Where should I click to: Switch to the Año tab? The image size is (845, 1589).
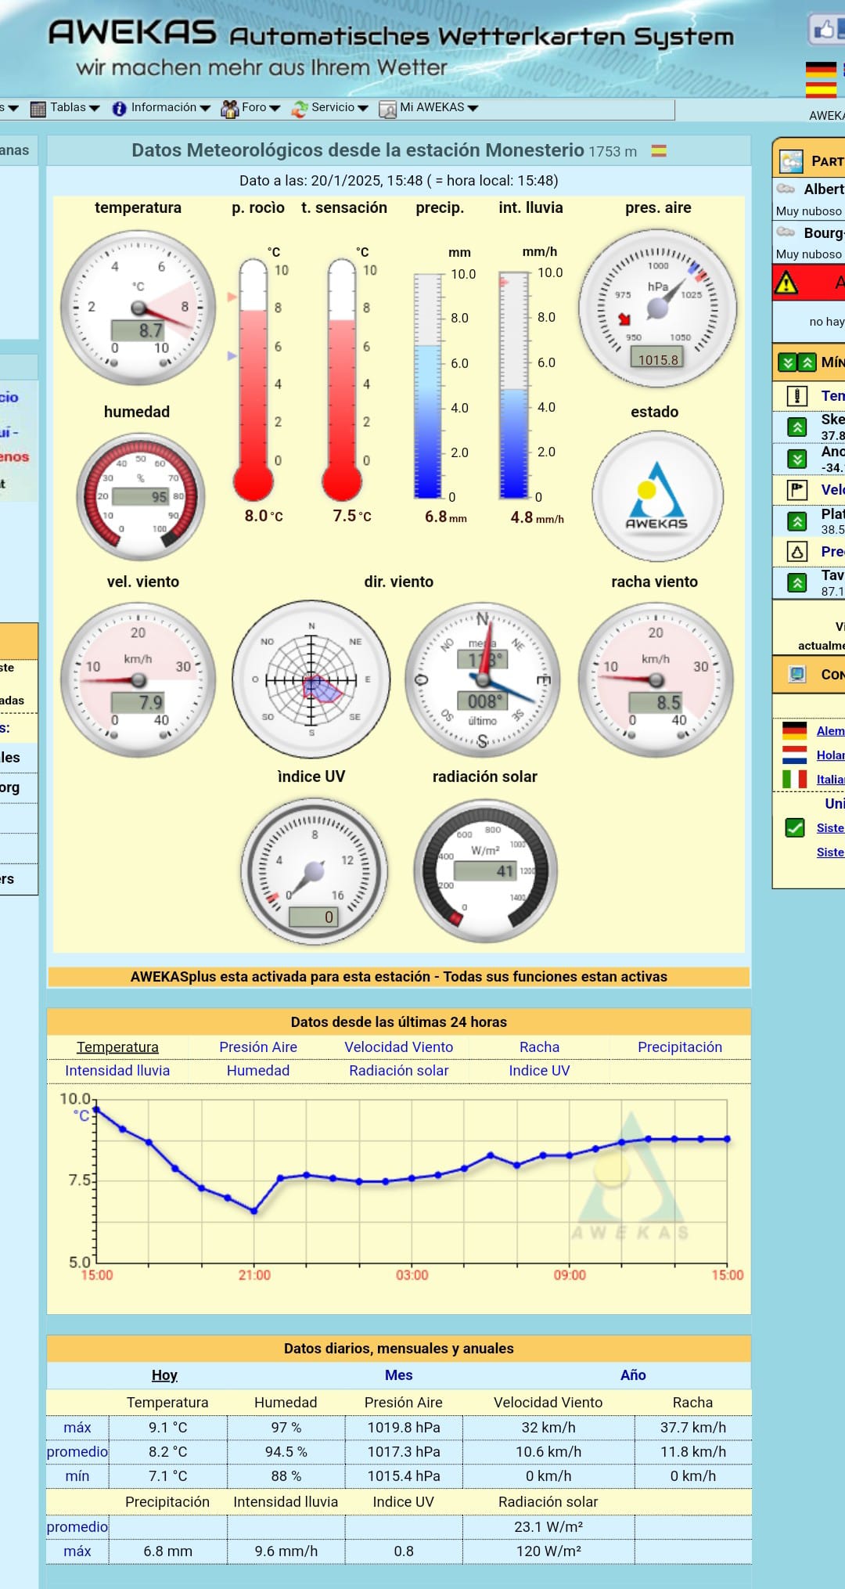click(x=633, y=1375)
